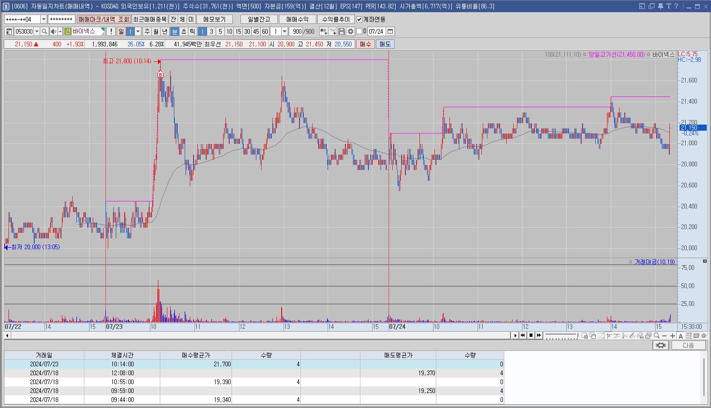Toggle the 계좌연동 checkbox

(x=359, y=19)
